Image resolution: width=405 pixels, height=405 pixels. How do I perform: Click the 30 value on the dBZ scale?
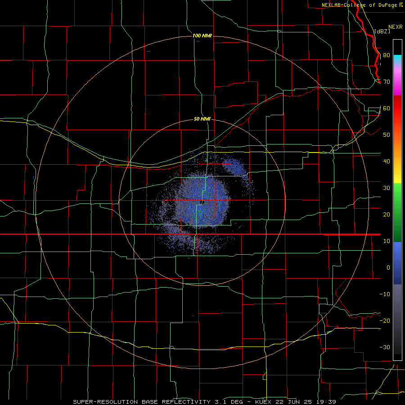tap(387, 188)
